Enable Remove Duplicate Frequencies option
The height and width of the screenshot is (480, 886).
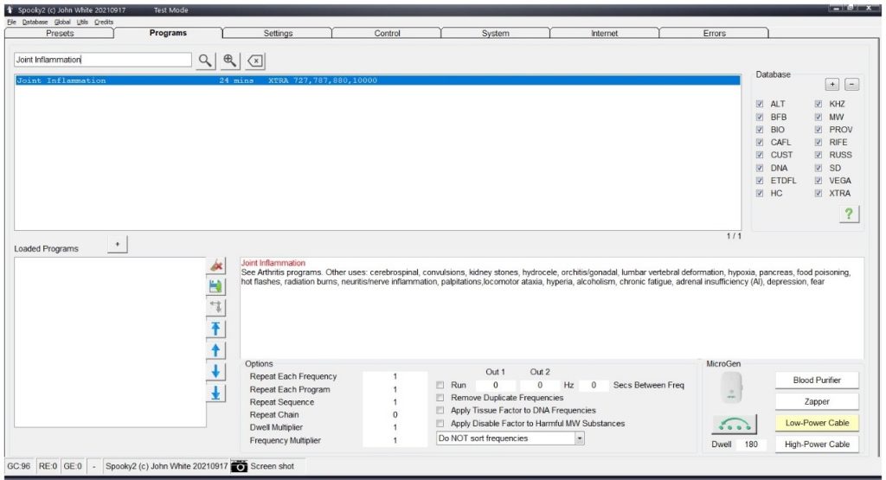click(x=441, y=398)
